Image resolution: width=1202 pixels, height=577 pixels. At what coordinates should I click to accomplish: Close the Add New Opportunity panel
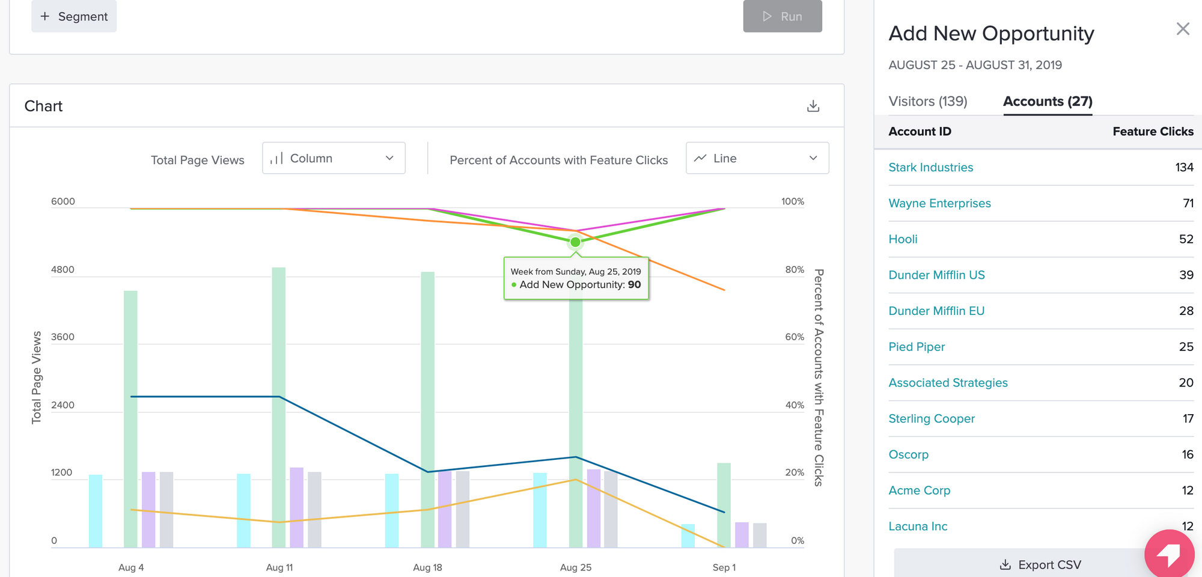(1183, 29)
